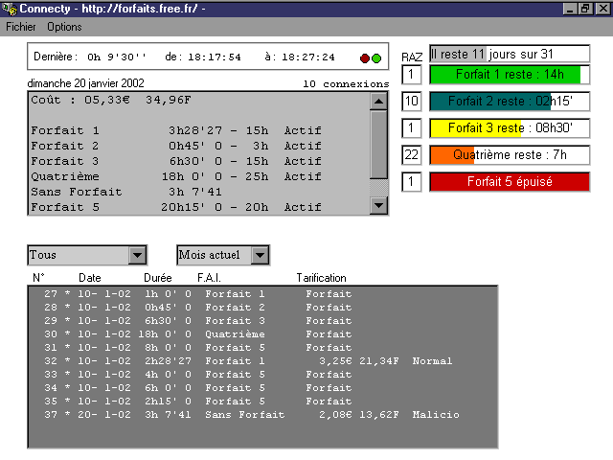
Task: Close the Connecty window
Action: 602,9
